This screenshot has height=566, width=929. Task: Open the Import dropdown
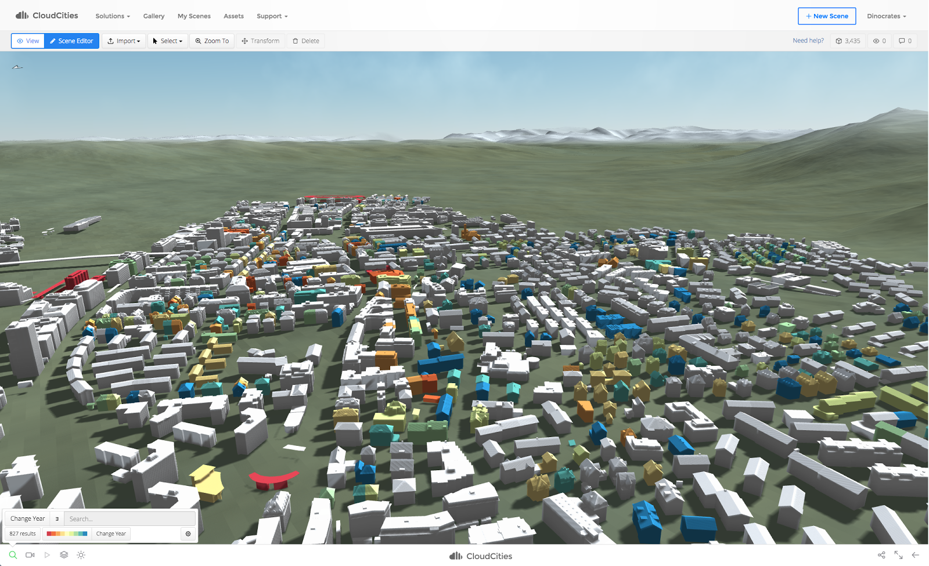[x=124, y=41]
